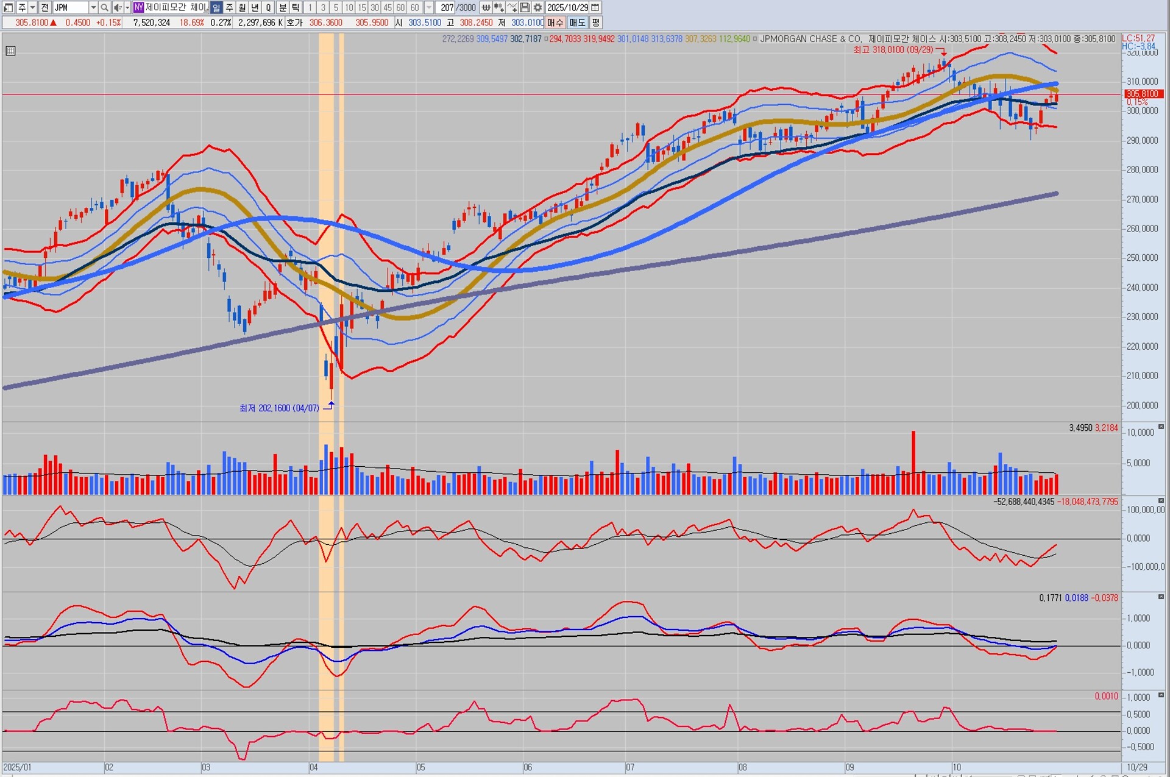Switch chart to 월 monthly period

242,7
